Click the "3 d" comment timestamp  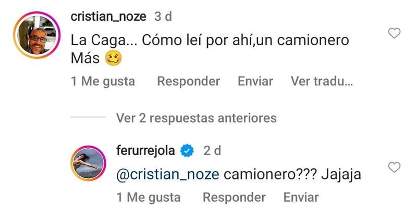163,17
